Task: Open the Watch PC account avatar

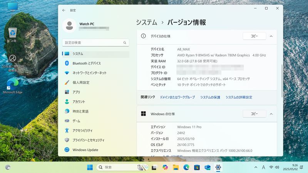Action: click(69, 26)
